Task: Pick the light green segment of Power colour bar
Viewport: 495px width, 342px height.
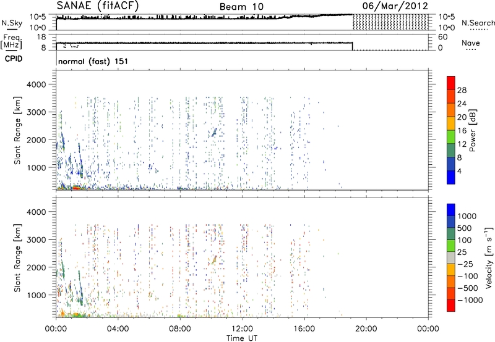Action: tap(451, 136)
